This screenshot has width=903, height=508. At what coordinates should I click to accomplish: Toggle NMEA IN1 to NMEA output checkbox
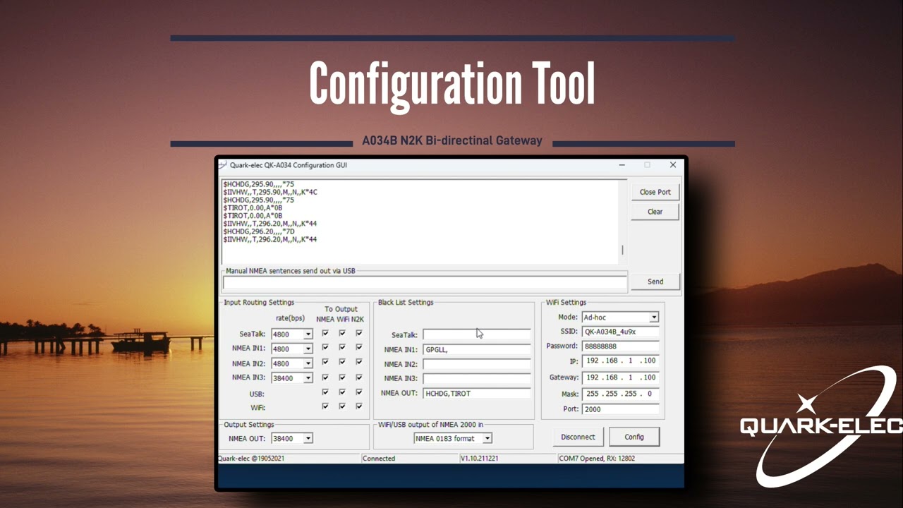pos(325,347)
